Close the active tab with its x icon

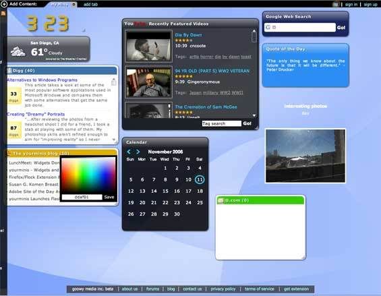74,4
